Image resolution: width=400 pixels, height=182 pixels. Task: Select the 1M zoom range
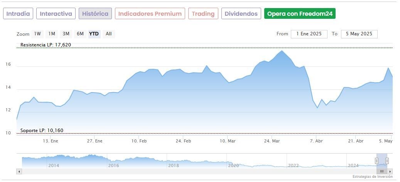coord(52,34)
